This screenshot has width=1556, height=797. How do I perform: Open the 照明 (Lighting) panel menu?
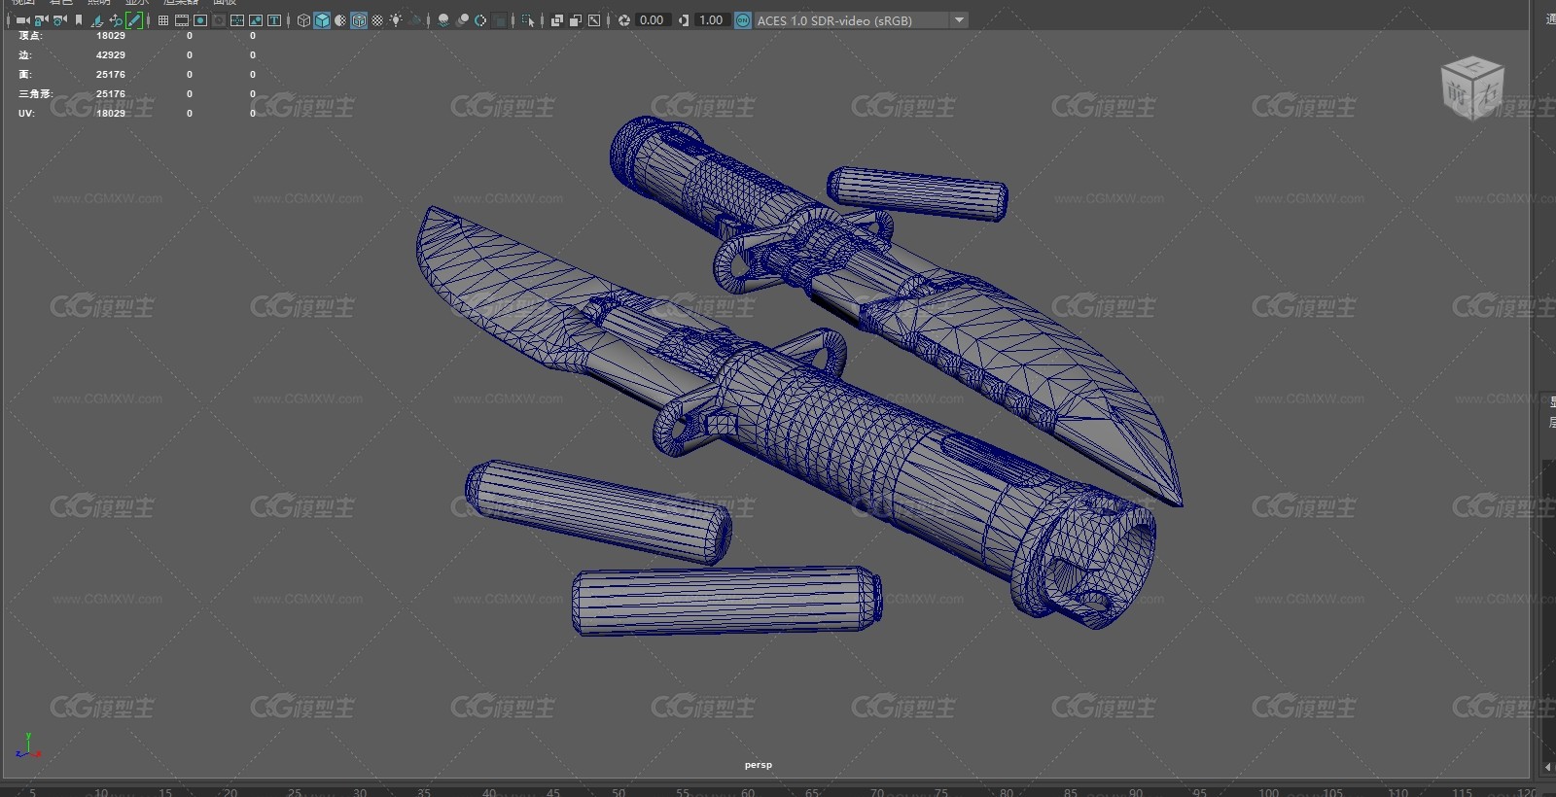click(x=98, y=3)
